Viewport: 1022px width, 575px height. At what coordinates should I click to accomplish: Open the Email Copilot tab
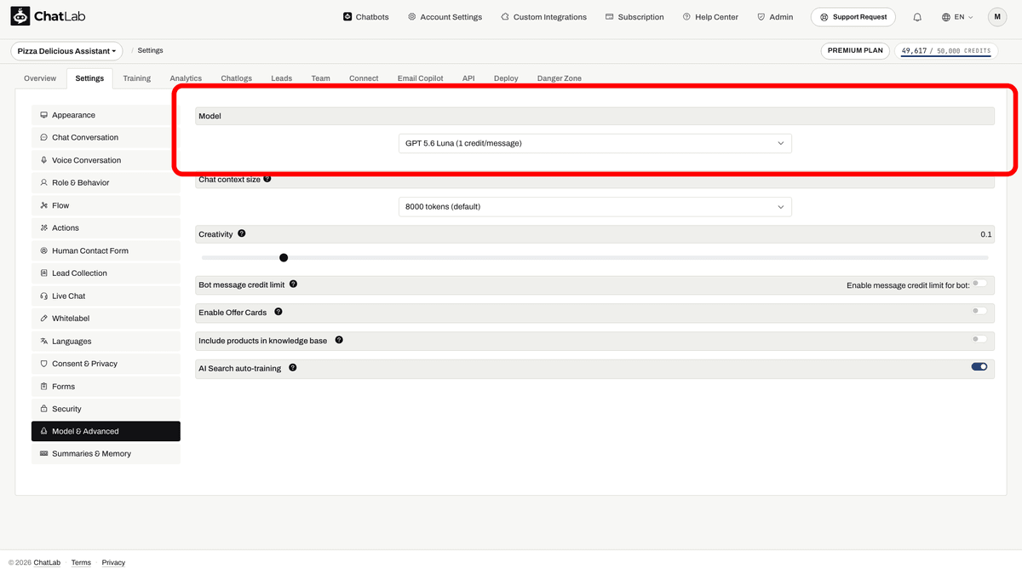click(421, 78)
